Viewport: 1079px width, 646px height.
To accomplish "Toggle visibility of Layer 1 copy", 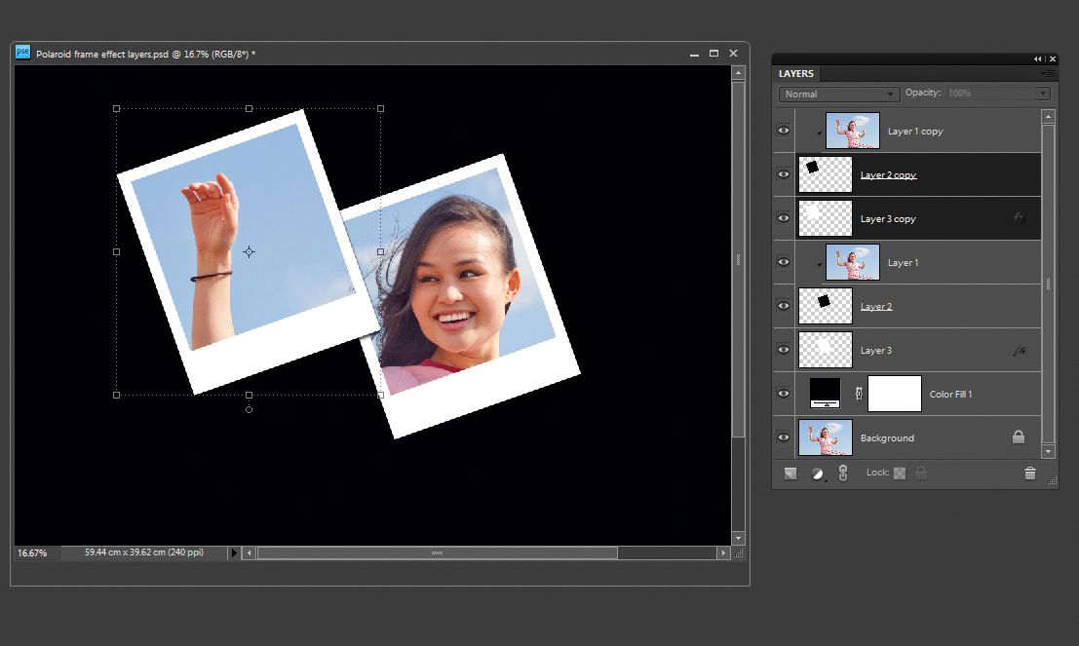I will pyautogui.click(x=783, y=131).
